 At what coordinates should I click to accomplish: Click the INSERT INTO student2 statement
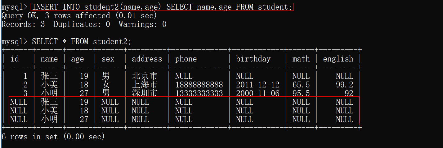tap(162, 7)
